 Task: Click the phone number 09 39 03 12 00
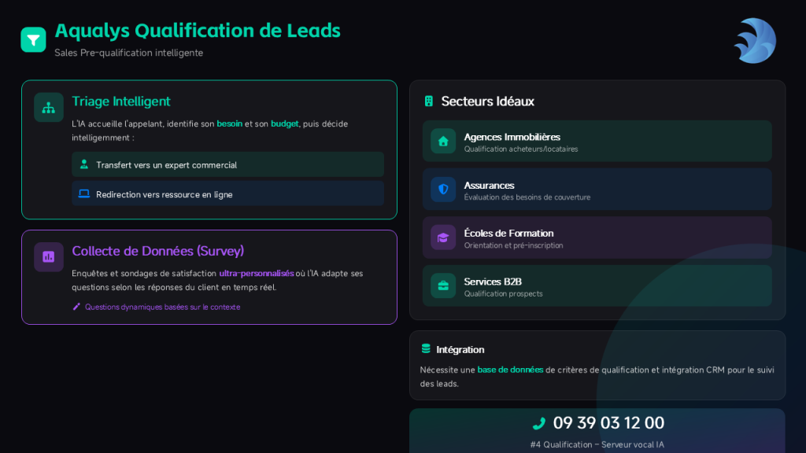point(608,423)
